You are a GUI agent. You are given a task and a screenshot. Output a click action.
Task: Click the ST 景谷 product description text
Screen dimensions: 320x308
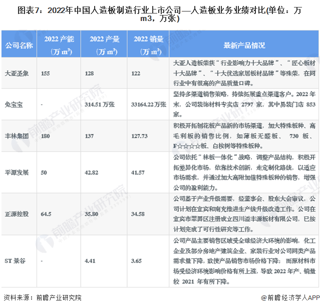(244, 261)
